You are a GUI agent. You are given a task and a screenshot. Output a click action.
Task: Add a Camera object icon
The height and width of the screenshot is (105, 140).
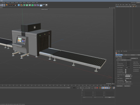point(44,5)
